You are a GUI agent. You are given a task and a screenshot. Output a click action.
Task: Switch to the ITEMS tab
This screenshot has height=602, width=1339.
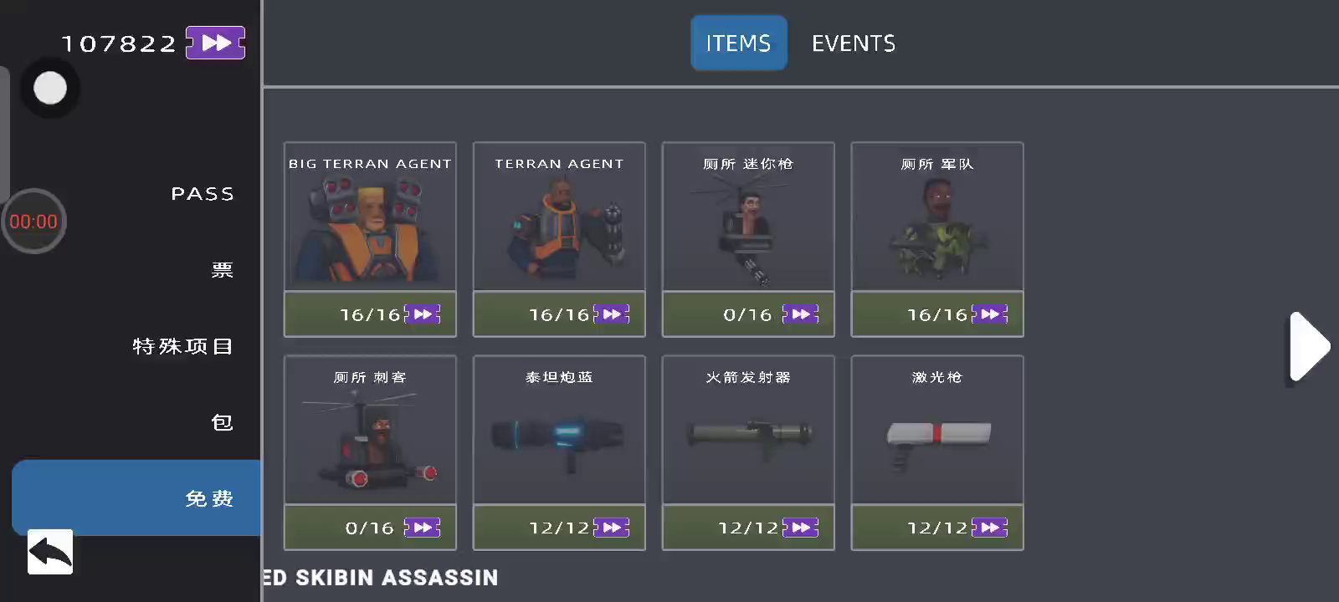point(738,43)
